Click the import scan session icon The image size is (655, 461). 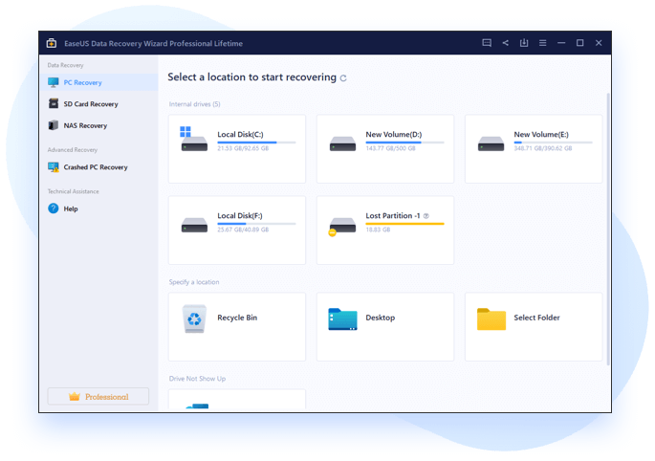tap(524, 43)
